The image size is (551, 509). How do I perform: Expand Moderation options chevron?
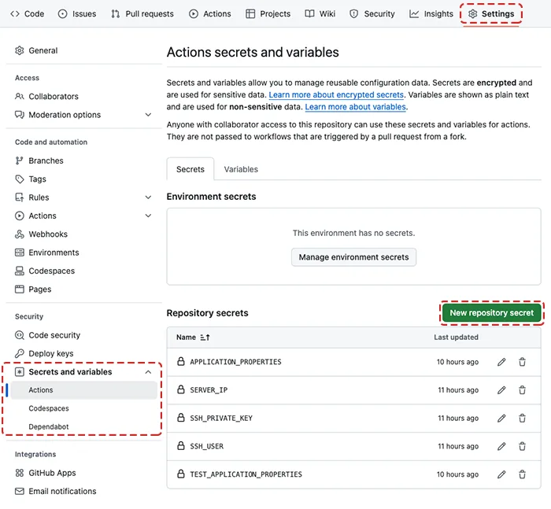[x=148, y=115]
